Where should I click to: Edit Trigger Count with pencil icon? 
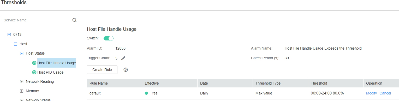[x=123, y=58]
